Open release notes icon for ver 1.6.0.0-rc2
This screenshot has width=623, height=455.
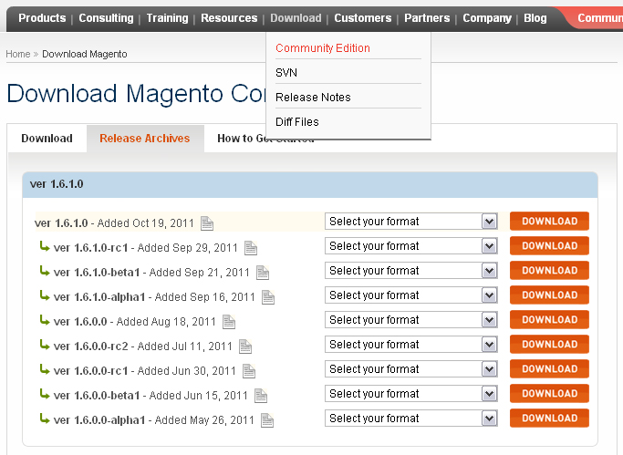[245, 346]
